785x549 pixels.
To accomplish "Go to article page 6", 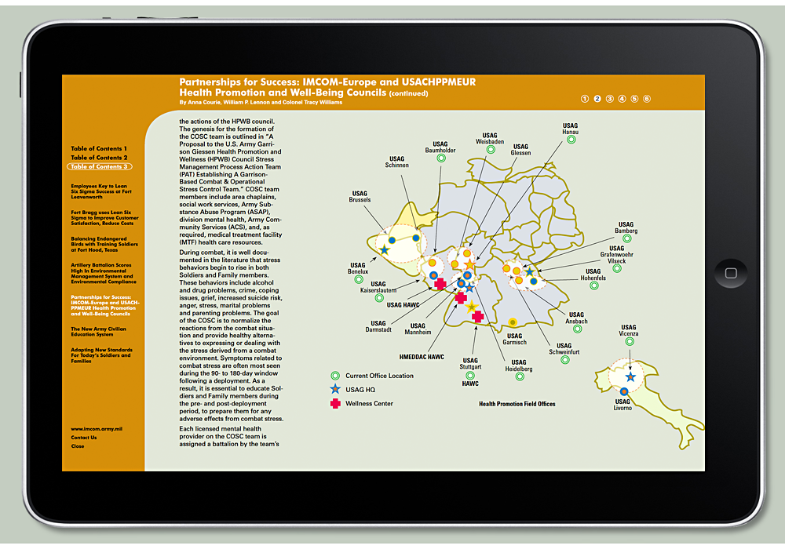I will pos(647,99).
